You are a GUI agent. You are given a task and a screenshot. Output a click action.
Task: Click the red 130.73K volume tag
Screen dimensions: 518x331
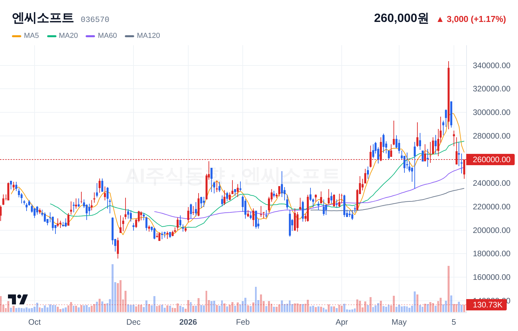point(486,305)
